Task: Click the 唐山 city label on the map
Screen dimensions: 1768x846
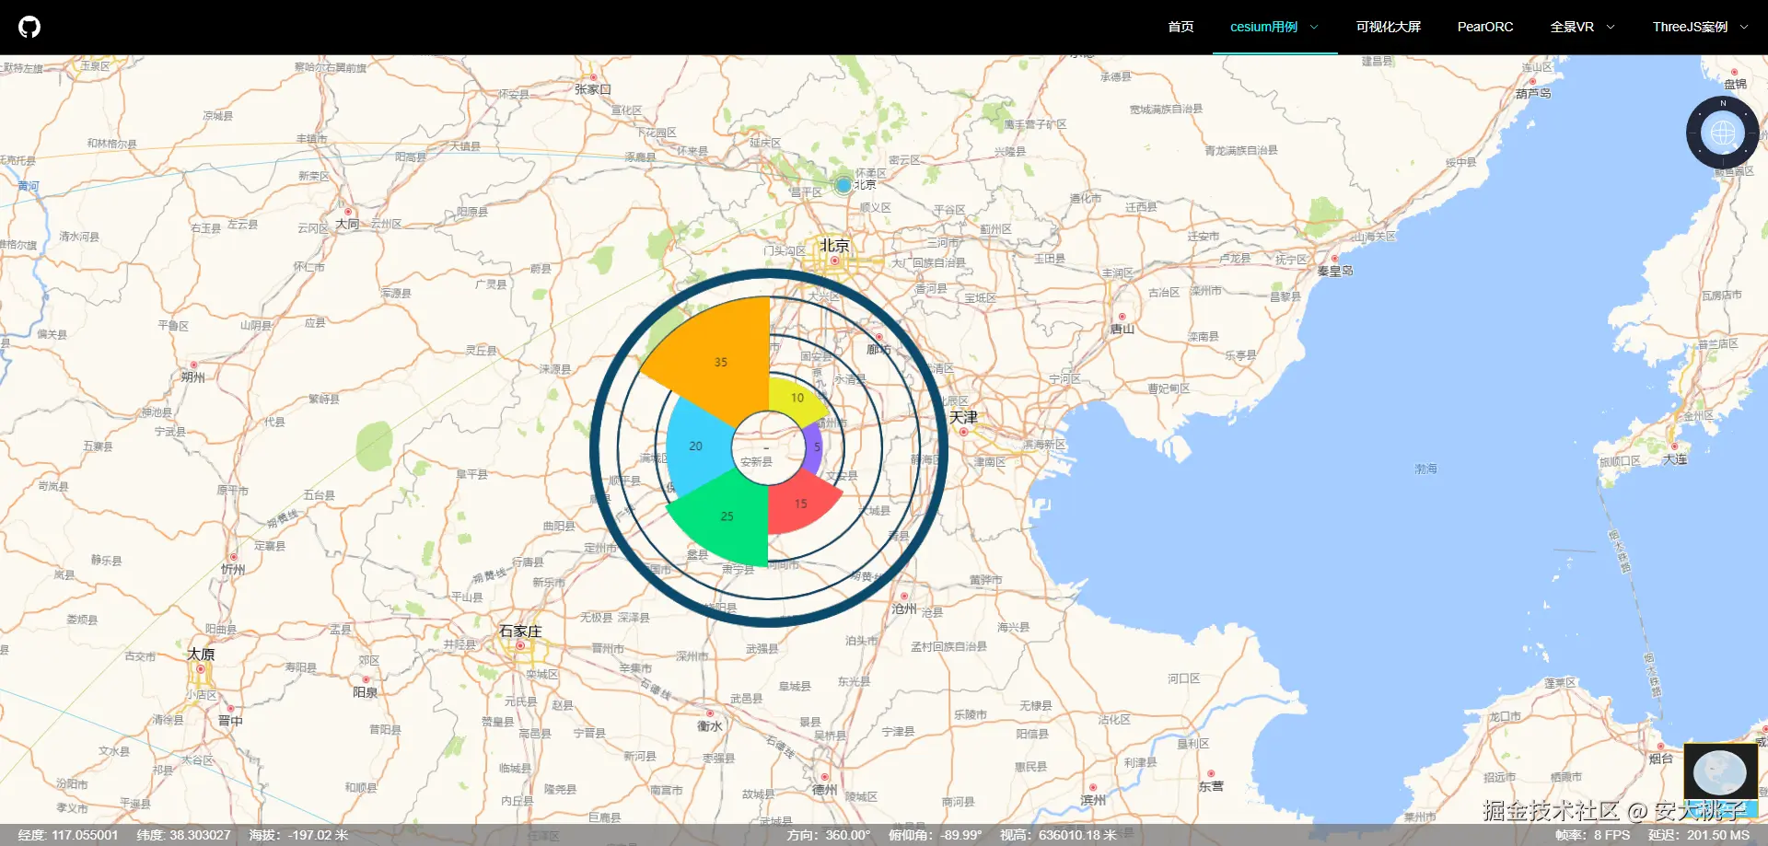Action: point(1122,329)
